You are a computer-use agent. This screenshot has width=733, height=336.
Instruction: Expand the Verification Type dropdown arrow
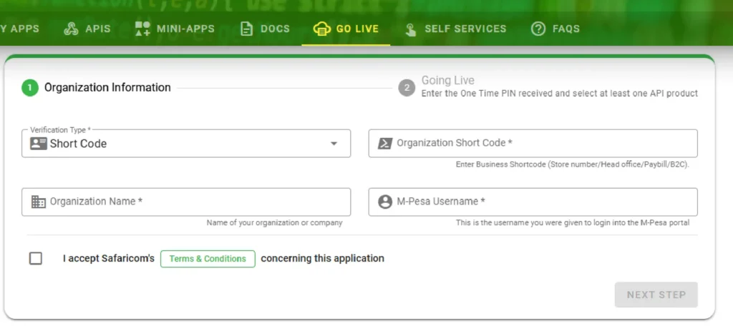pyautogui.click(x=334, y=144)
